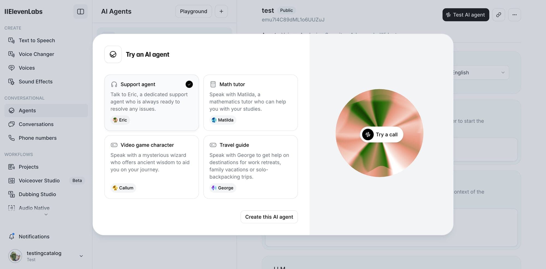Click the Try a call orb control
546x269 pixels.
point(381,134)
